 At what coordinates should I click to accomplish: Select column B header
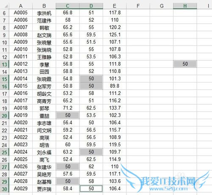coord(44,6)
